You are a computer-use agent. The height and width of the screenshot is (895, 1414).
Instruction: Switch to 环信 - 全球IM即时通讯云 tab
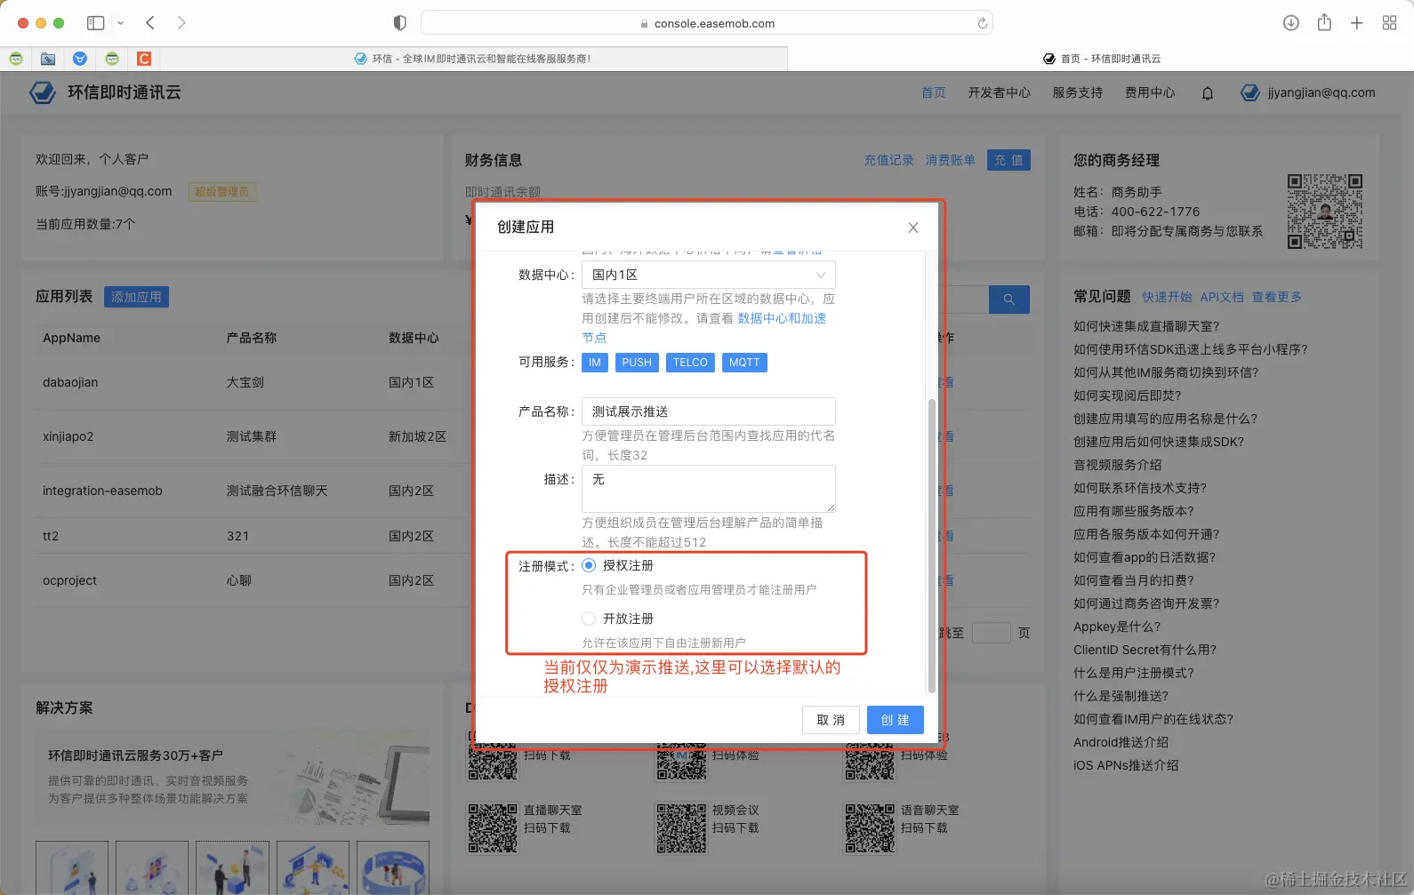(472, 59)
